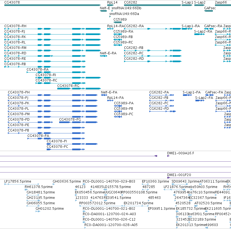Open protein CG43078-PC
Screen dimensions: 231x229
(x=58, y=147)
